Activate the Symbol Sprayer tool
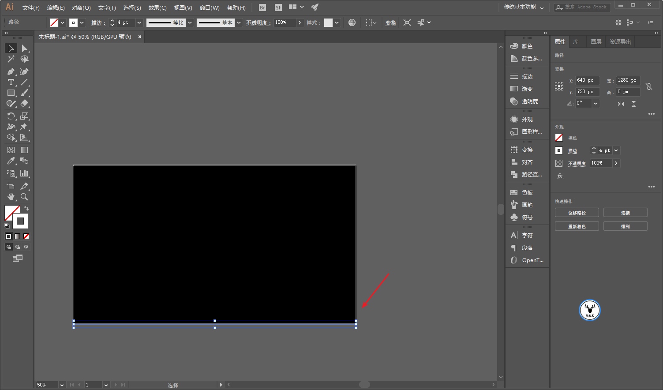663x390 pixels. point(11,173)
